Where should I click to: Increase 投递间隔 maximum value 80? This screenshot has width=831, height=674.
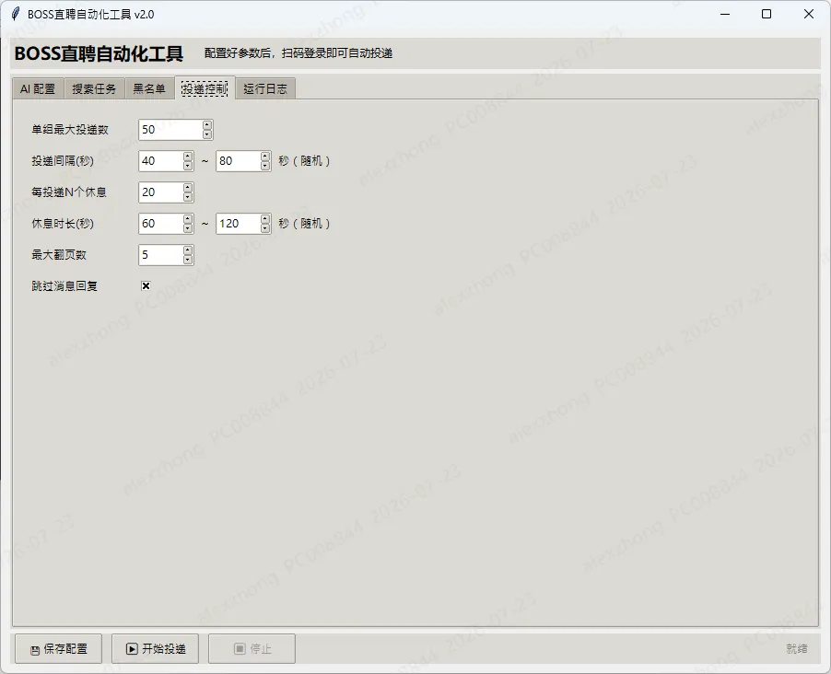coord(265,157)
